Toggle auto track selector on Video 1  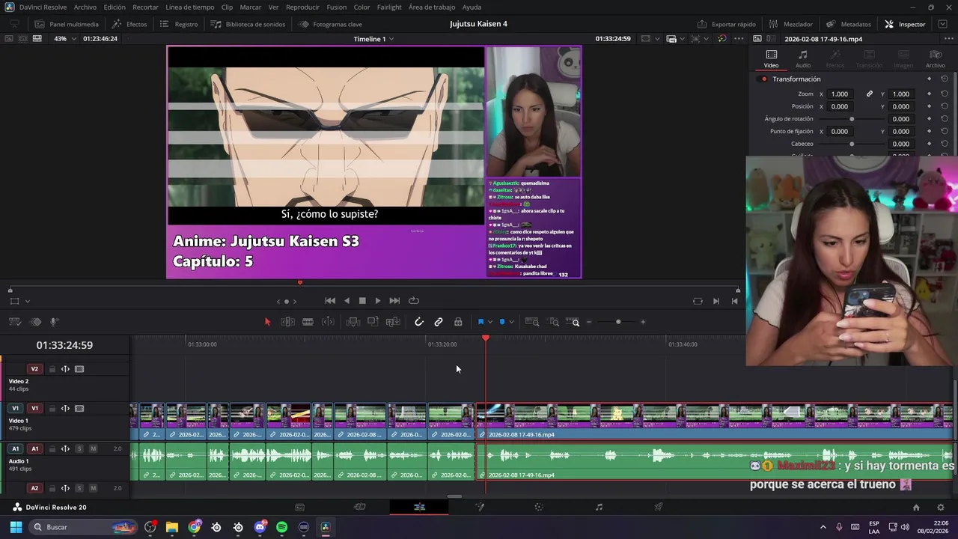tap(65, 409)
